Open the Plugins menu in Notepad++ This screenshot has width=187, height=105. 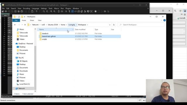[68, 8]
